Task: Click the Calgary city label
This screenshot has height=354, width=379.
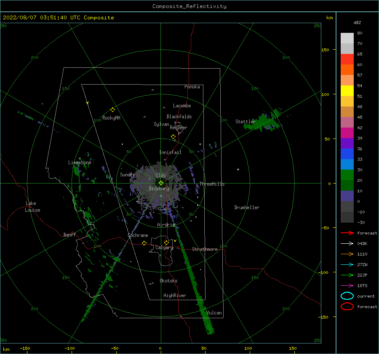Action: 164,248
